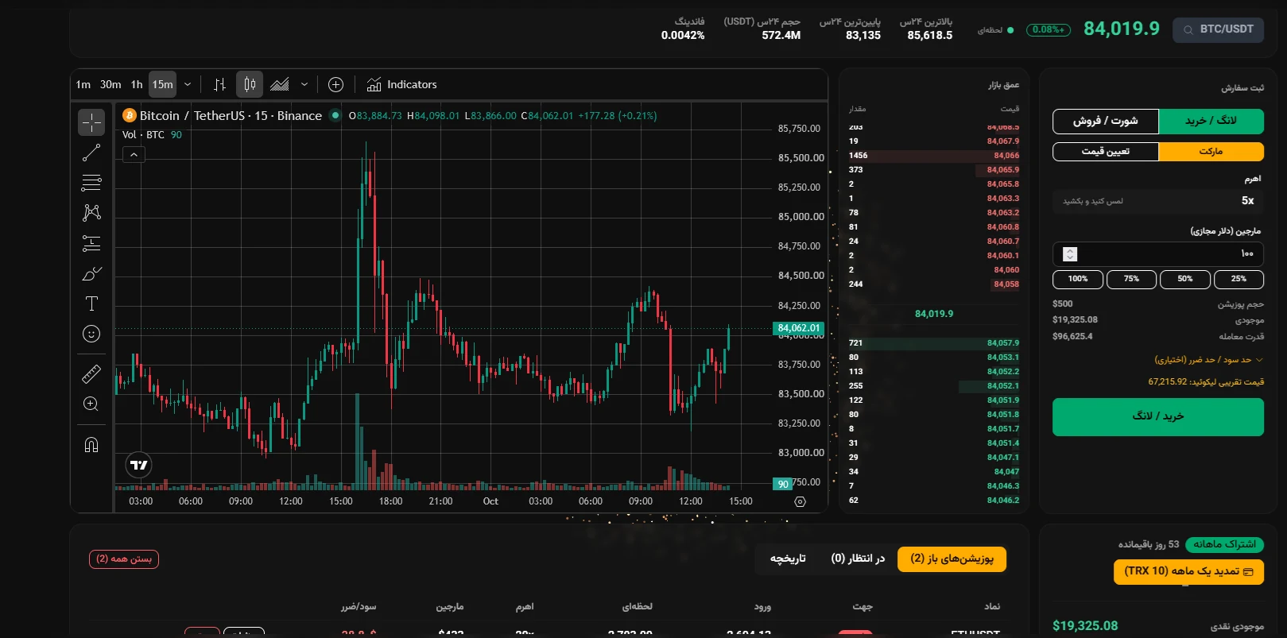
Task: Select the bars chart style icon
Action: 220,84
